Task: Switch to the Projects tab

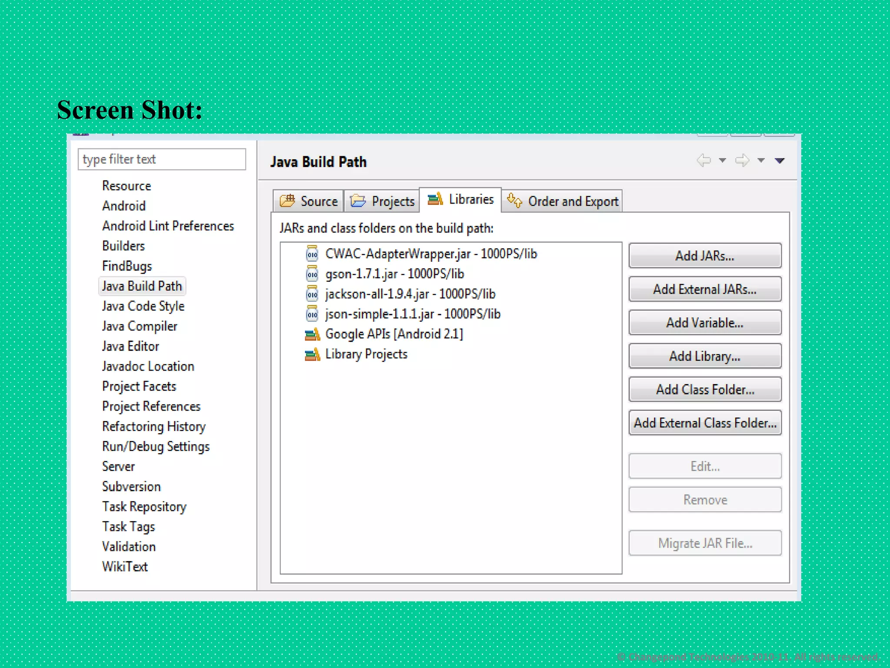Action: point(382,201)
